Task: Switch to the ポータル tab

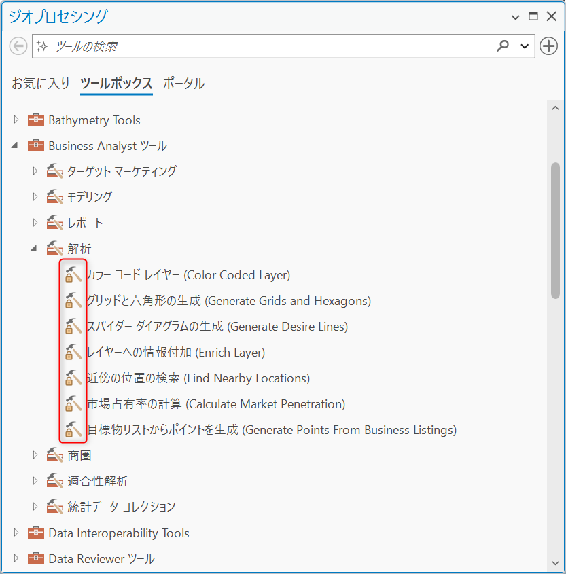Action: coord(183,84)
